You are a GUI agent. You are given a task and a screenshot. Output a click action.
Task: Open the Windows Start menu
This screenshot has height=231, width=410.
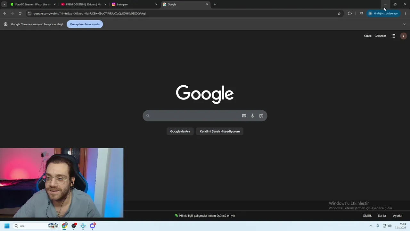[7, 226]
